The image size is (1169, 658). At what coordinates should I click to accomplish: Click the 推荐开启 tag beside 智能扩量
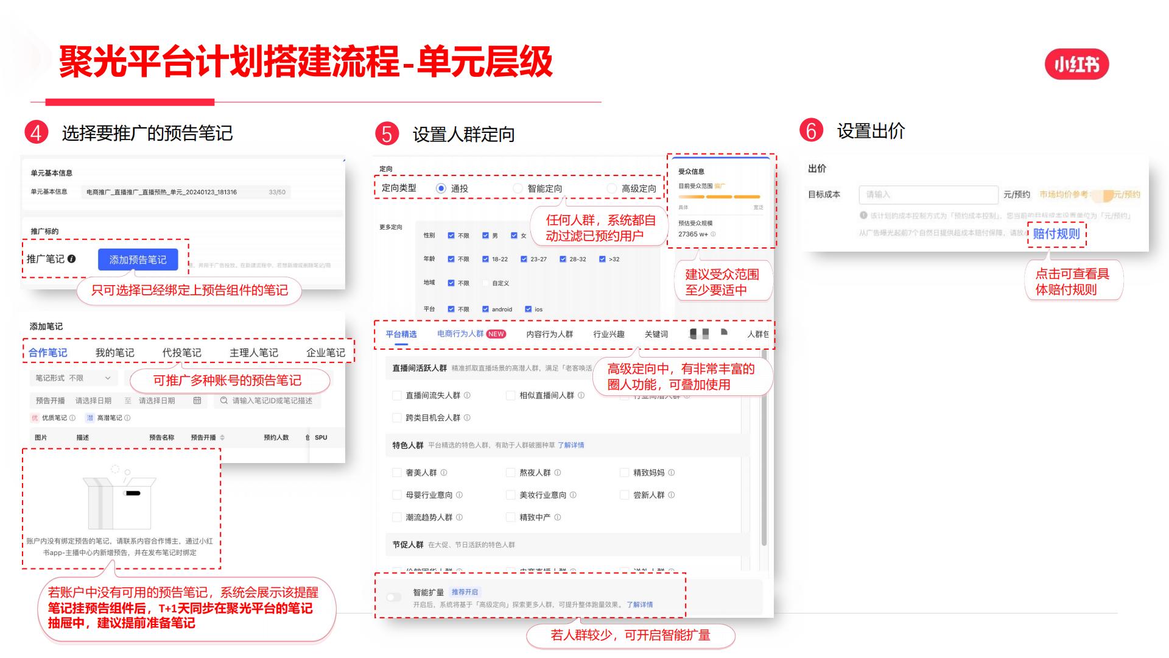[465, 592]
